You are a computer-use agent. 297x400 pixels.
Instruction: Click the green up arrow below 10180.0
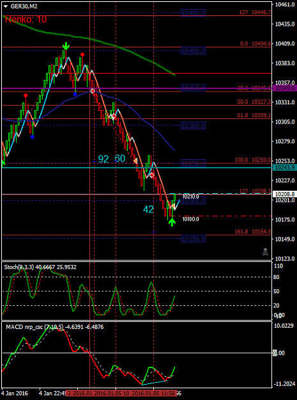(172, 222)
